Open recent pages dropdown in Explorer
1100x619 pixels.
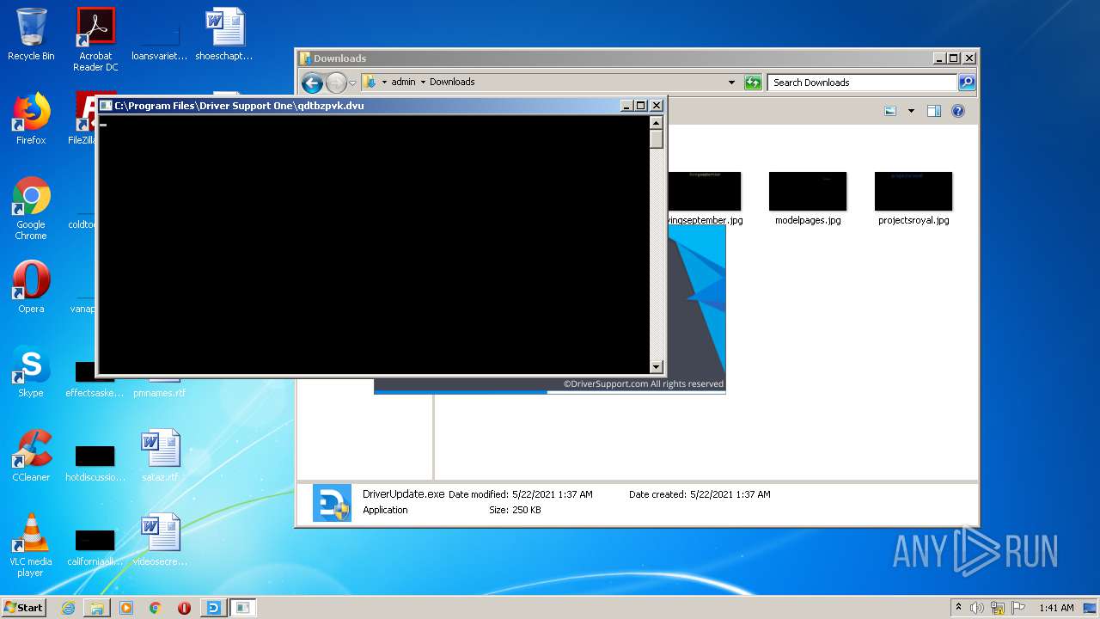(352, 83)
